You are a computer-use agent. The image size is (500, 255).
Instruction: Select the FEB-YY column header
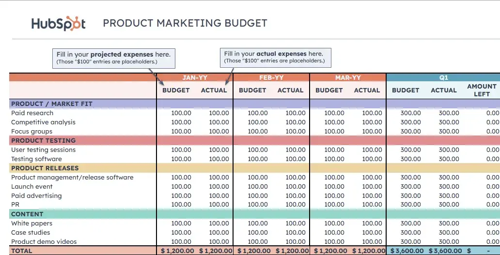(271, 77)
